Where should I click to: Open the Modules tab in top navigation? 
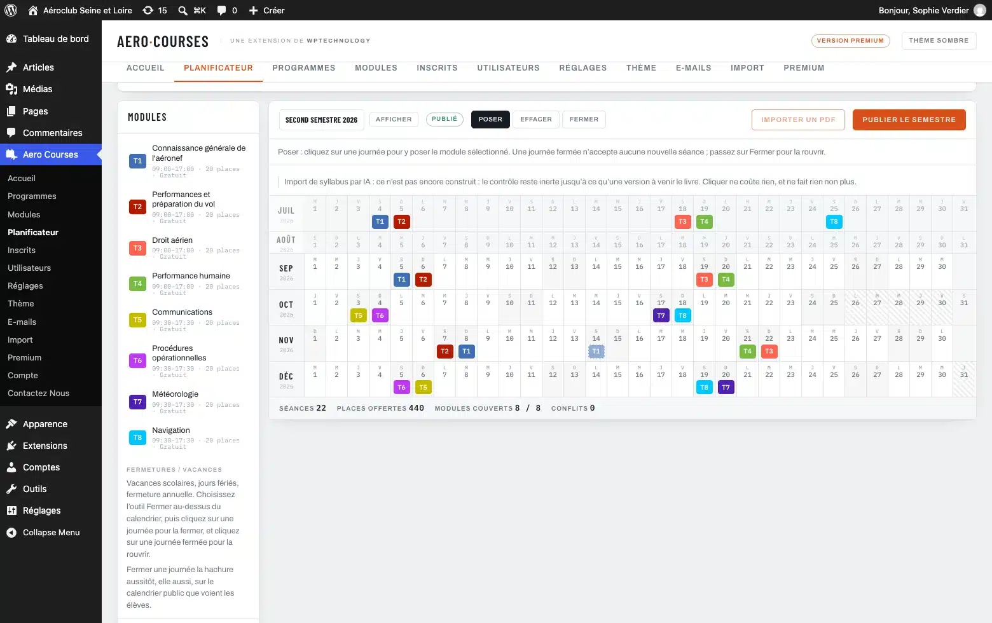tap(376, 68)
